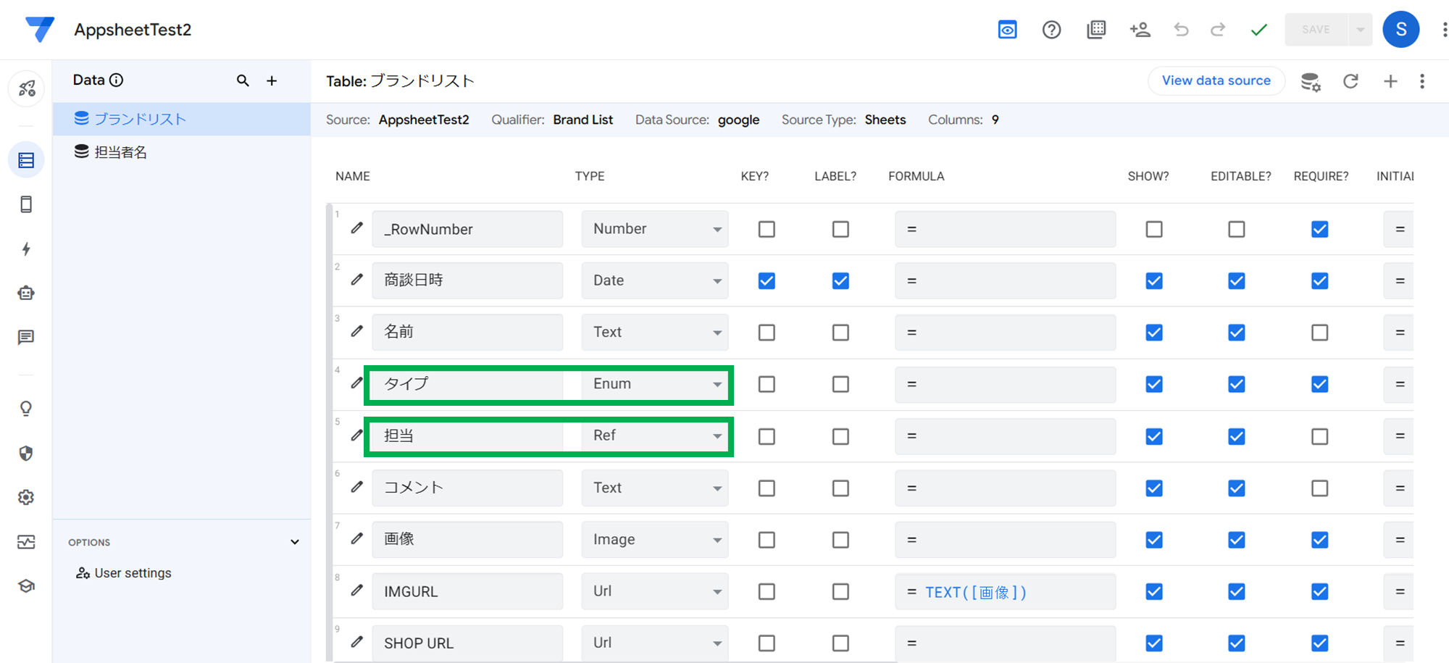Open the app preview icon
1449x663 pixels.
1007,30
